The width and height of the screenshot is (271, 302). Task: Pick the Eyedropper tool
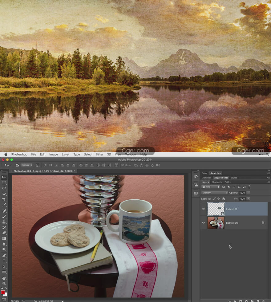pos(4,205)
